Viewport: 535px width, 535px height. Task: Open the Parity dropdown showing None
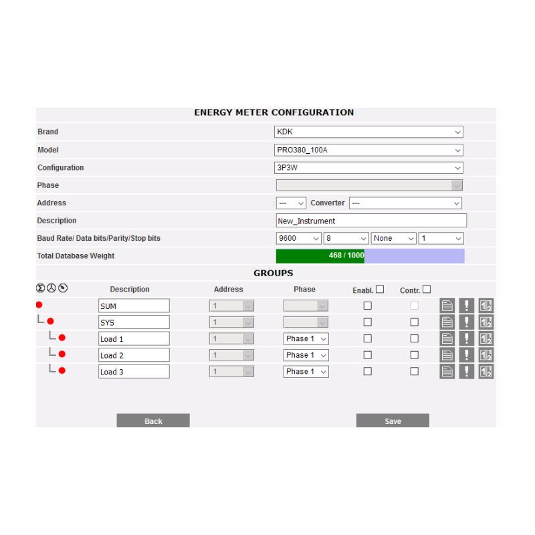[x=393, y=239]
